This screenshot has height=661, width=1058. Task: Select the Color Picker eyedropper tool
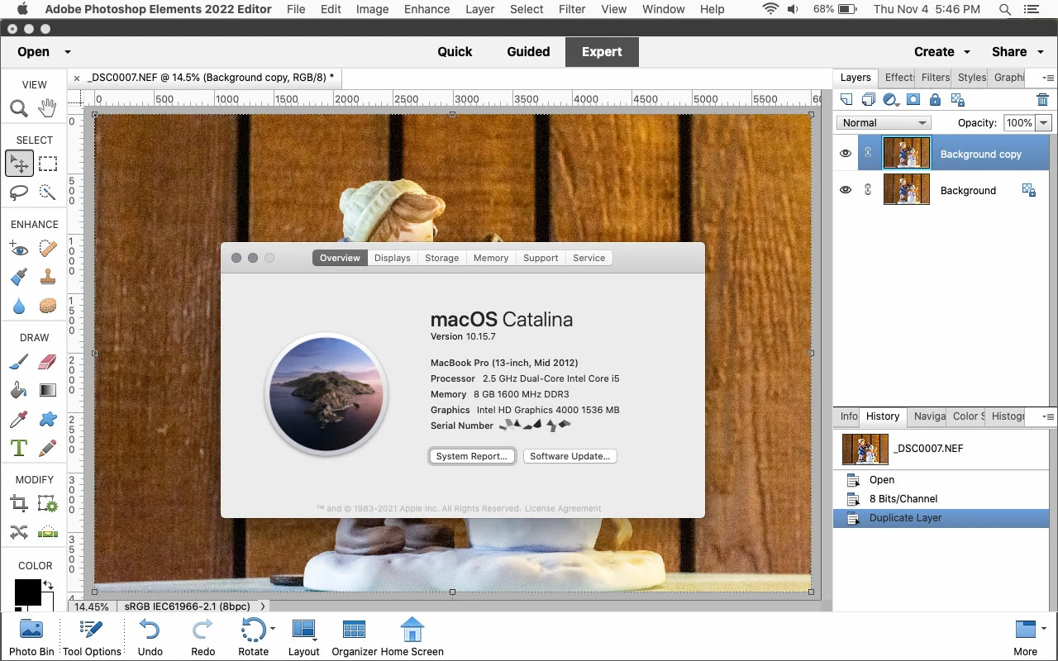coord(19,419)
